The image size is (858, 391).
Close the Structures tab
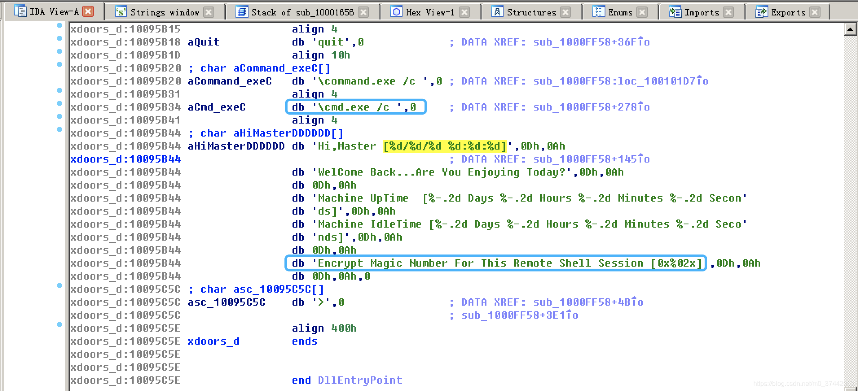565,12
